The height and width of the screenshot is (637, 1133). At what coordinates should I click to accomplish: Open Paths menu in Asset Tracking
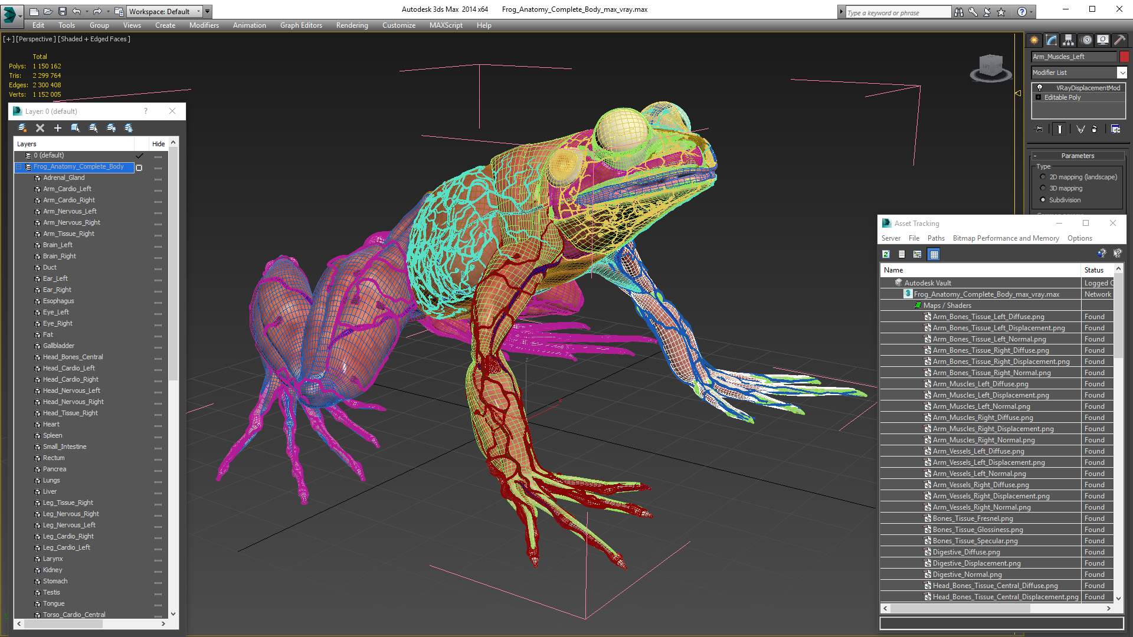(936, 238)
